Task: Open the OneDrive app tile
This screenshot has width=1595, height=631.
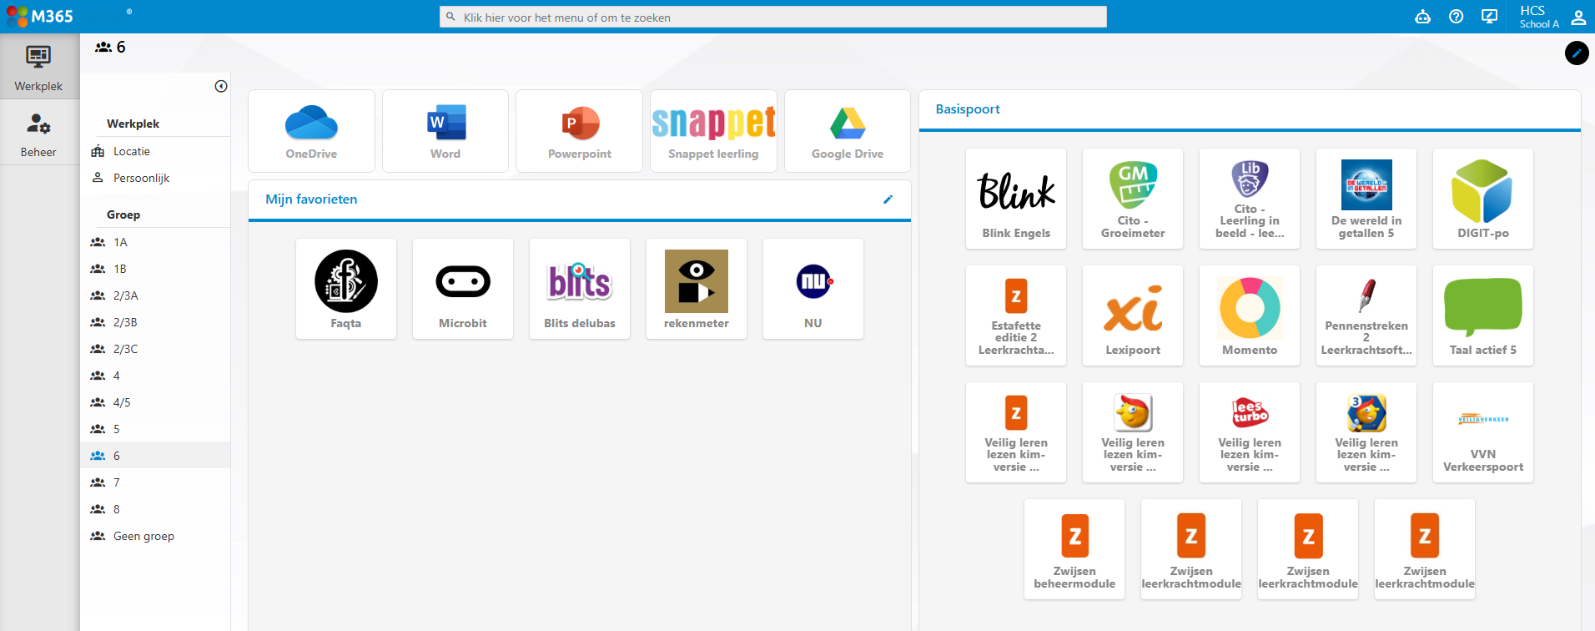Action: click(x=311, y=131)
